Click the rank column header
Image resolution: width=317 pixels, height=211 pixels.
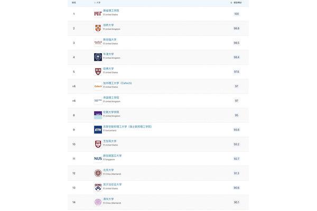pos(74,3)
